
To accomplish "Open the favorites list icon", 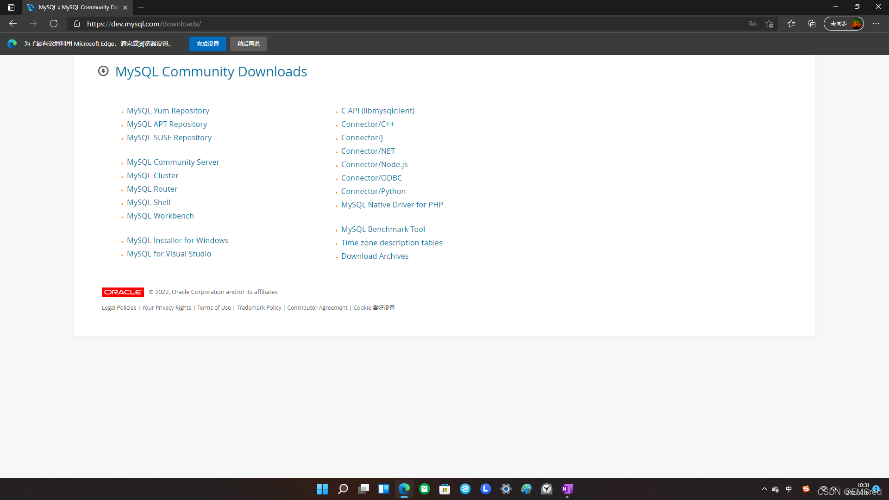I will tap(791, 24).
